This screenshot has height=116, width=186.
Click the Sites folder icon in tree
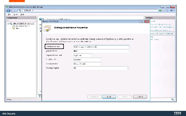tap(14, 28)
